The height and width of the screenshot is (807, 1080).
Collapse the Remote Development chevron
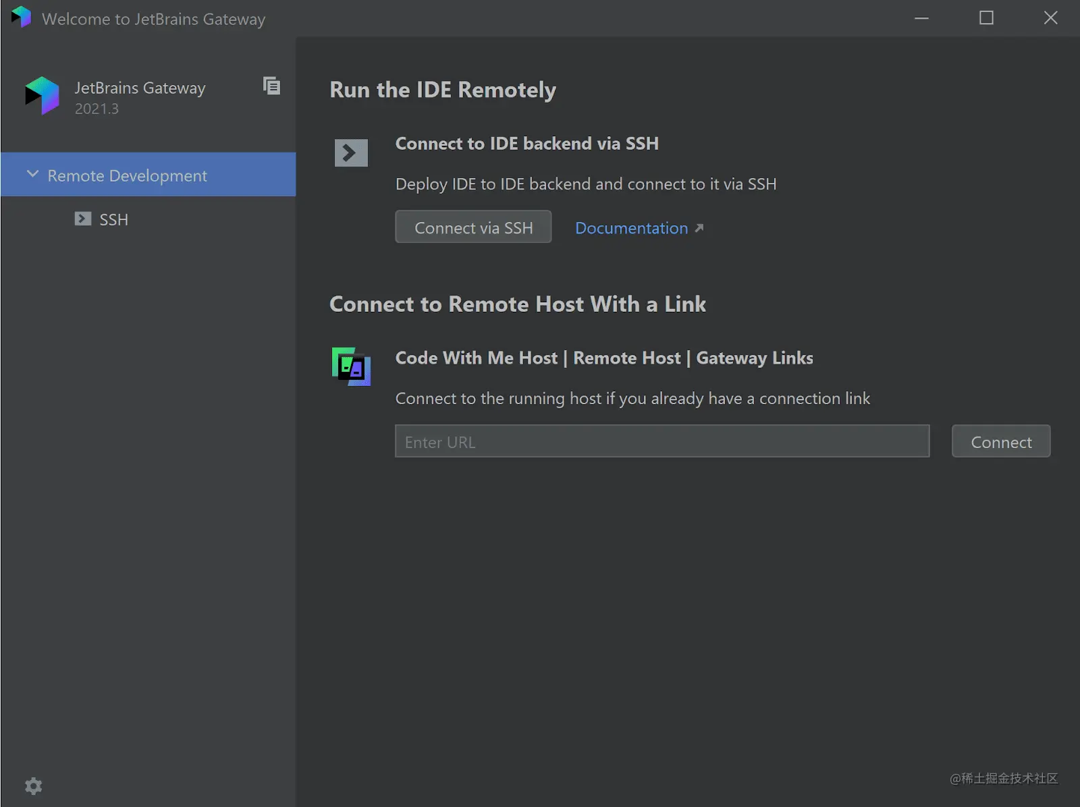(x=32, y=174)
